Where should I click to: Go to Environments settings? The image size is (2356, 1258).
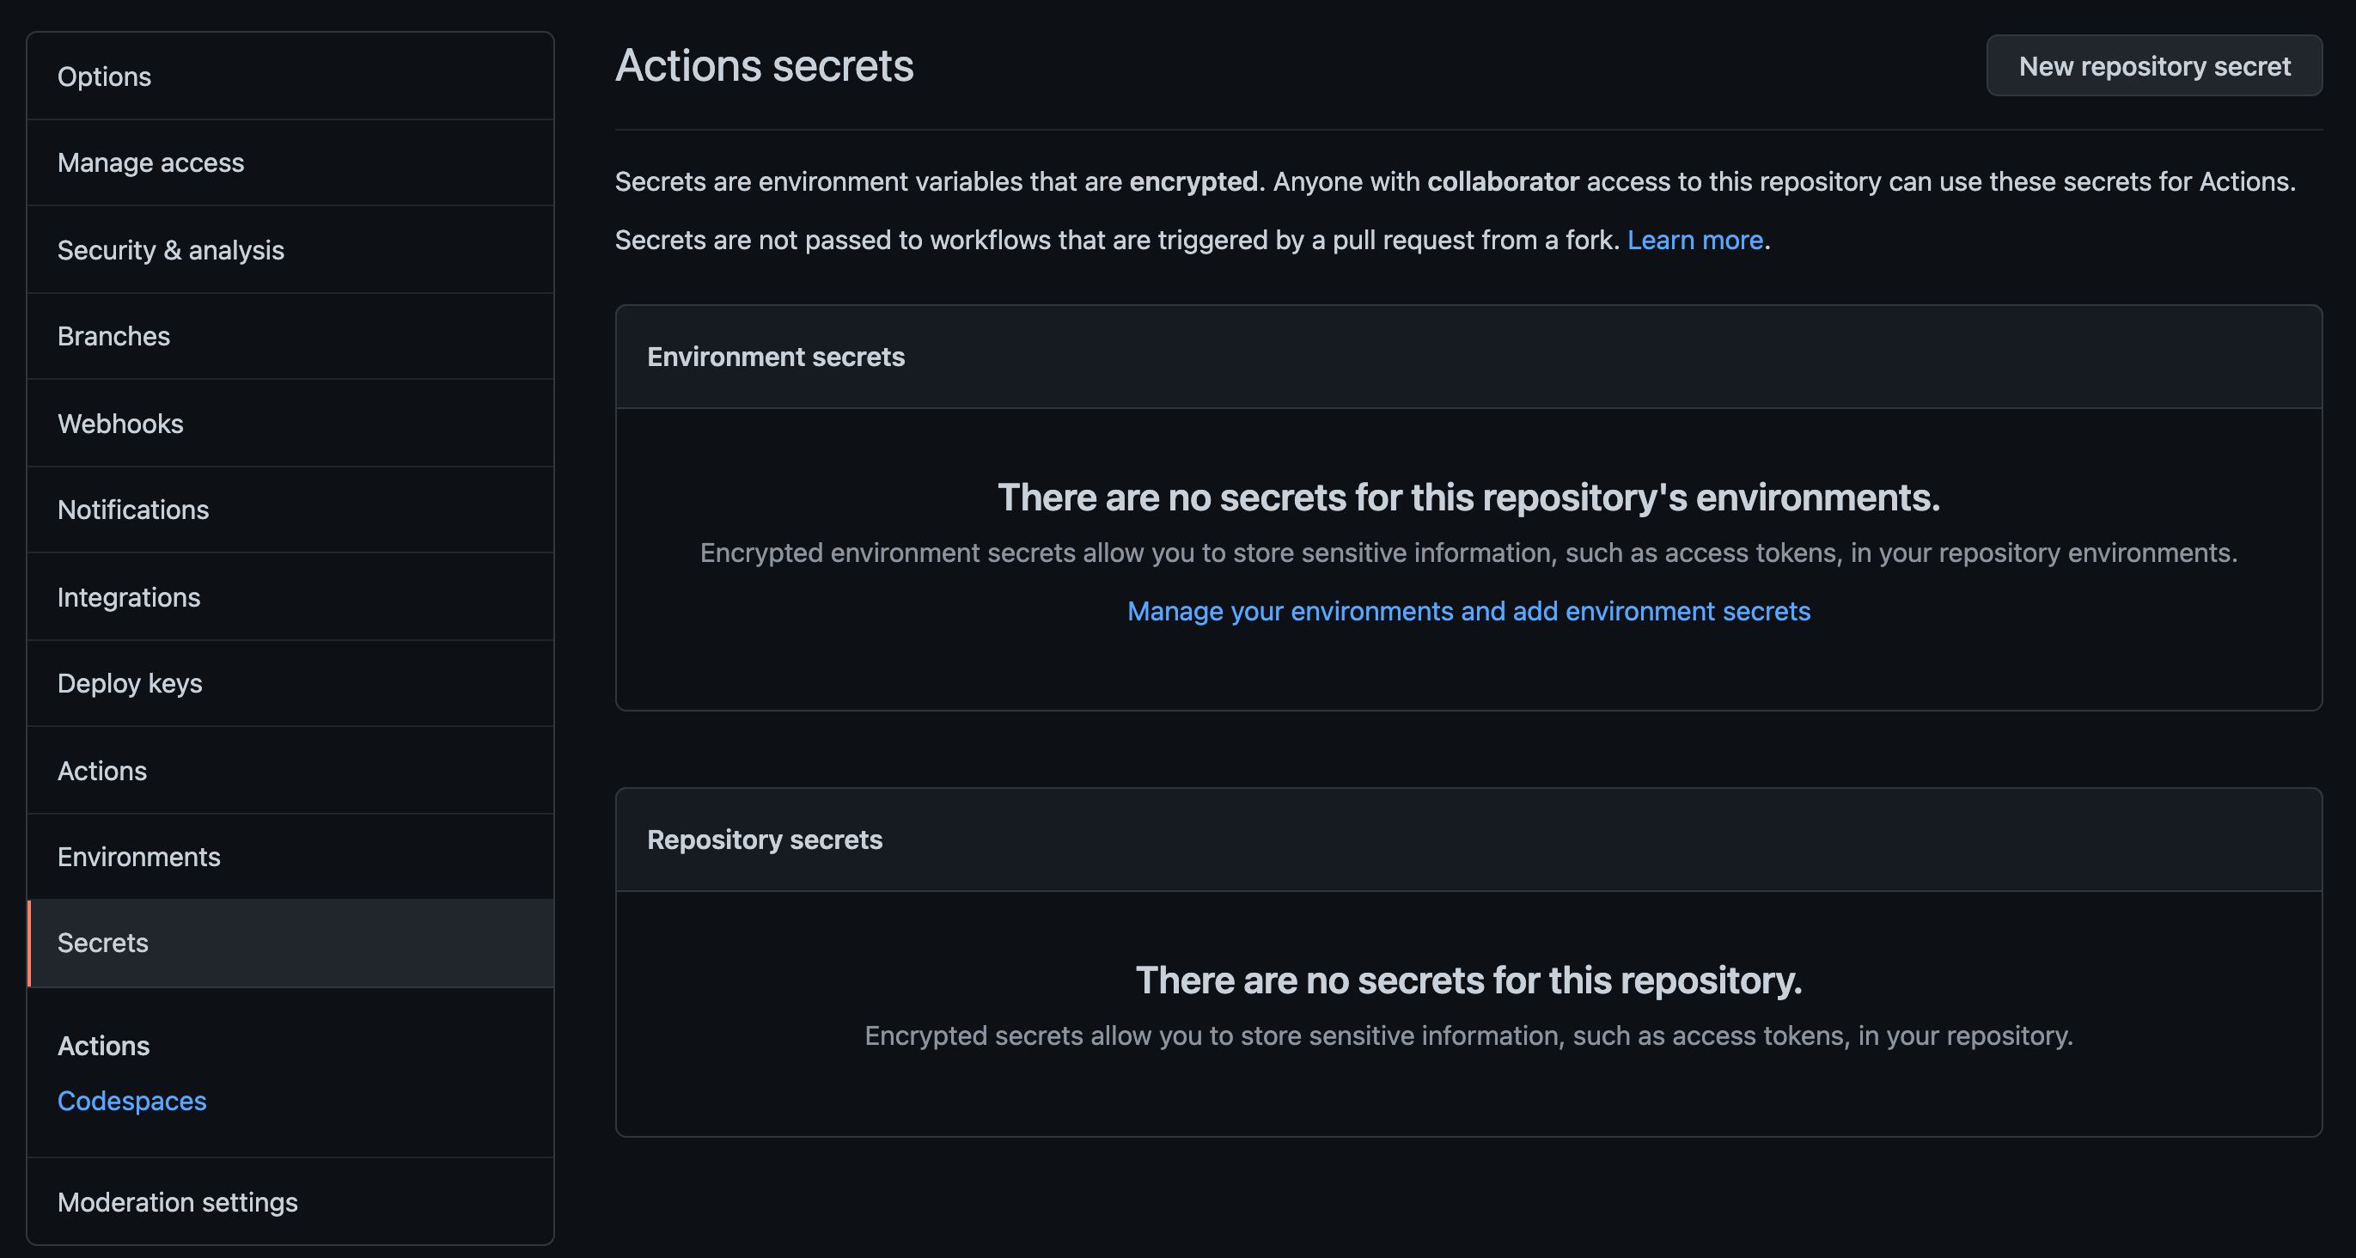click(x=139, y=858)
